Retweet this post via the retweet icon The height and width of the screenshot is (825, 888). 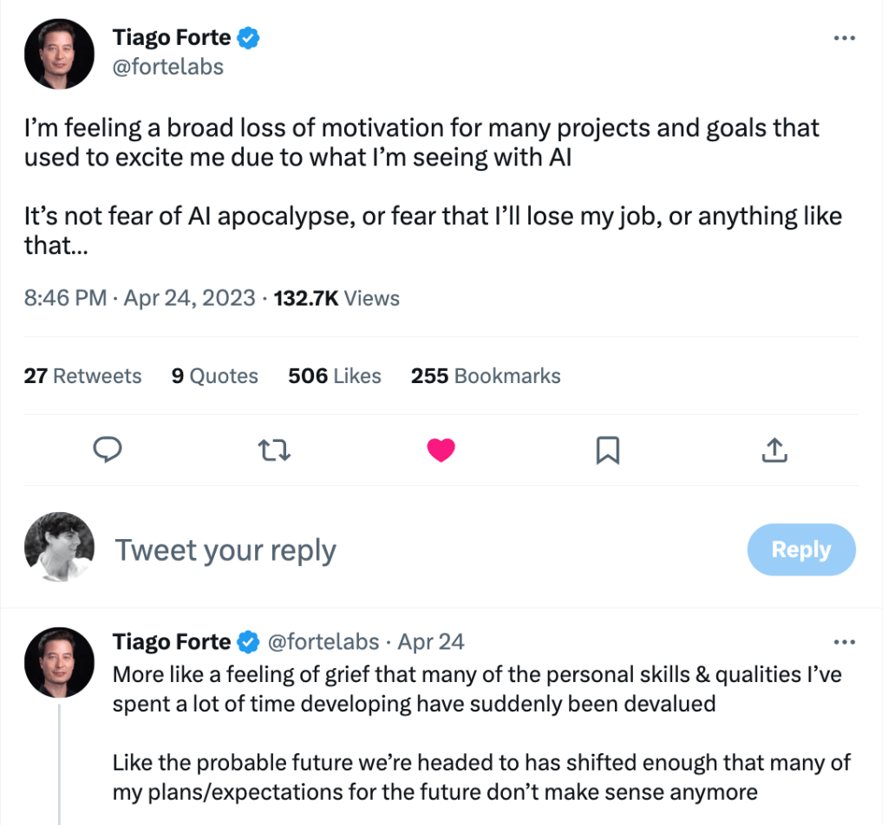pos(274,449)
